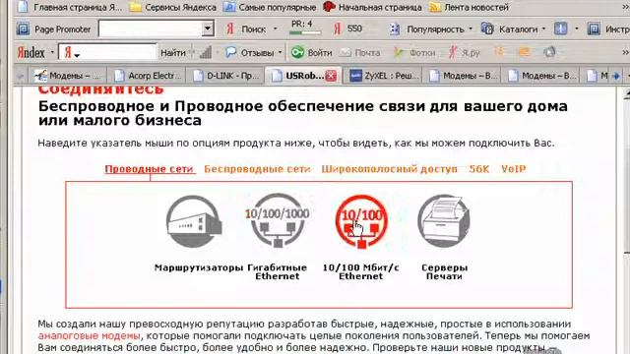630x354 pixels.
Task: Click the Инстр toolbar icon
Action: click(x=594, y=29)
